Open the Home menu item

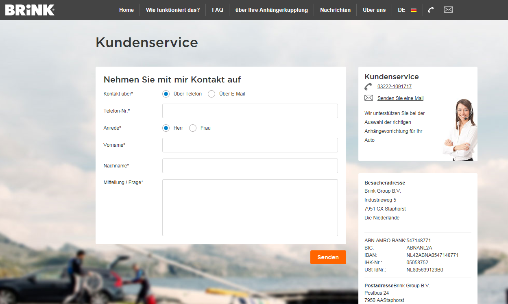pyautogui.click(x=126, y=10)
